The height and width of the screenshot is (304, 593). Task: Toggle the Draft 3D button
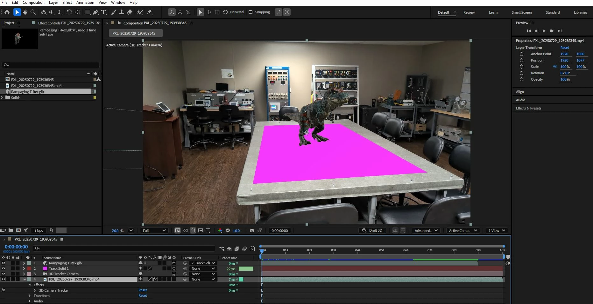pos(372,230)
